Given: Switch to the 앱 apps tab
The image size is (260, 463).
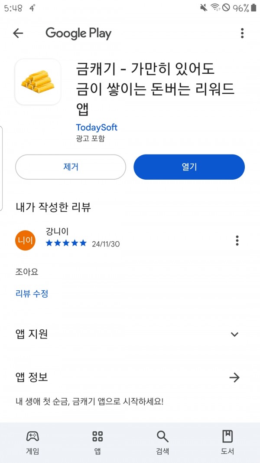Looking at the screenshot, I should pos(97,442).
